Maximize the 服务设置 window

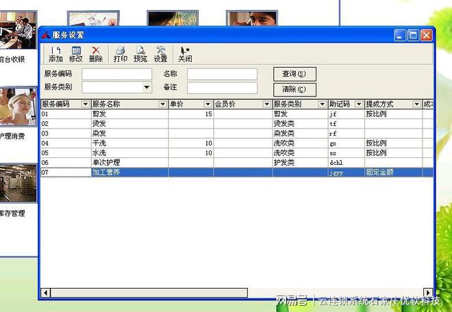[x=413, y=35]
